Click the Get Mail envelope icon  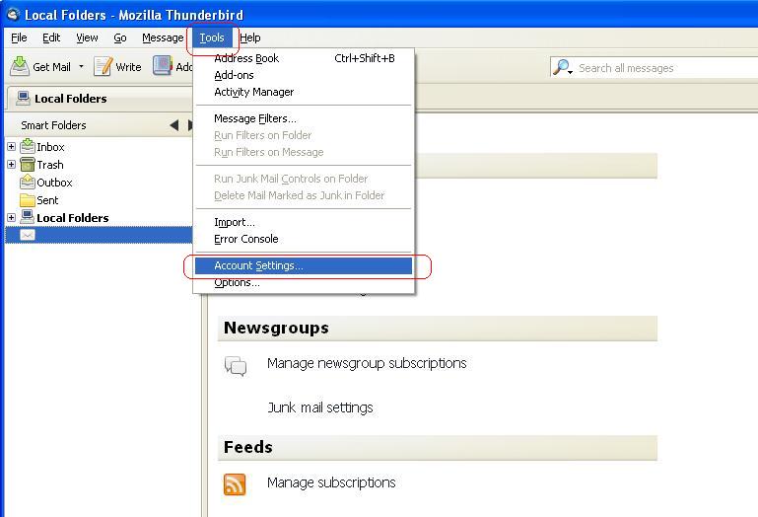(20, 67)
